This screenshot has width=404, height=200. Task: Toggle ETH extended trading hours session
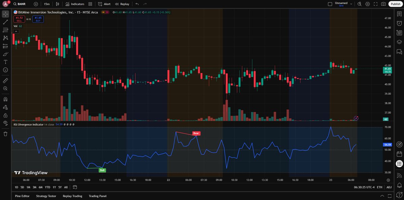point(380,187)
